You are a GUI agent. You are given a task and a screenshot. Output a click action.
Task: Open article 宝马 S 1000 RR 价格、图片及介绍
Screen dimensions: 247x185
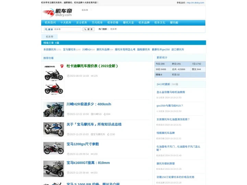click(x=93, y=184)
